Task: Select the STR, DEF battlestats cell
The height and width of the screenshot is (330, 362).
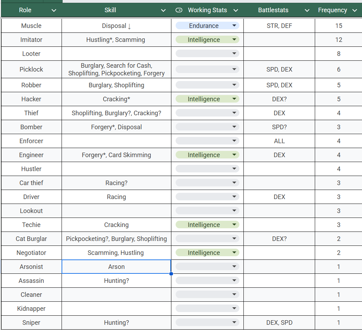Action: point(279,26)
